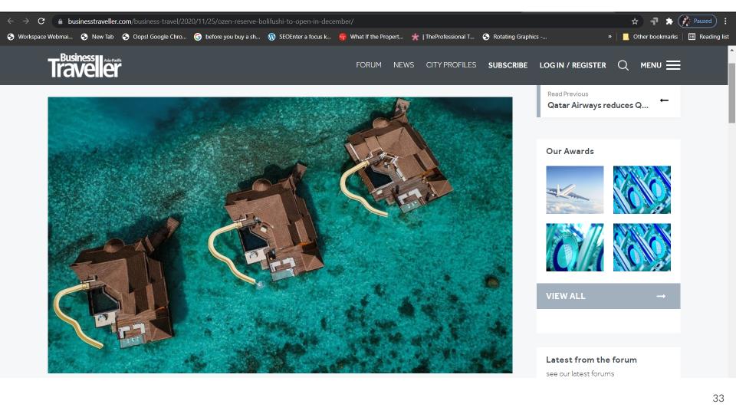Open Other bookmarks folder
Viewport: 736px width, 414px height.
tap(650, 37)
